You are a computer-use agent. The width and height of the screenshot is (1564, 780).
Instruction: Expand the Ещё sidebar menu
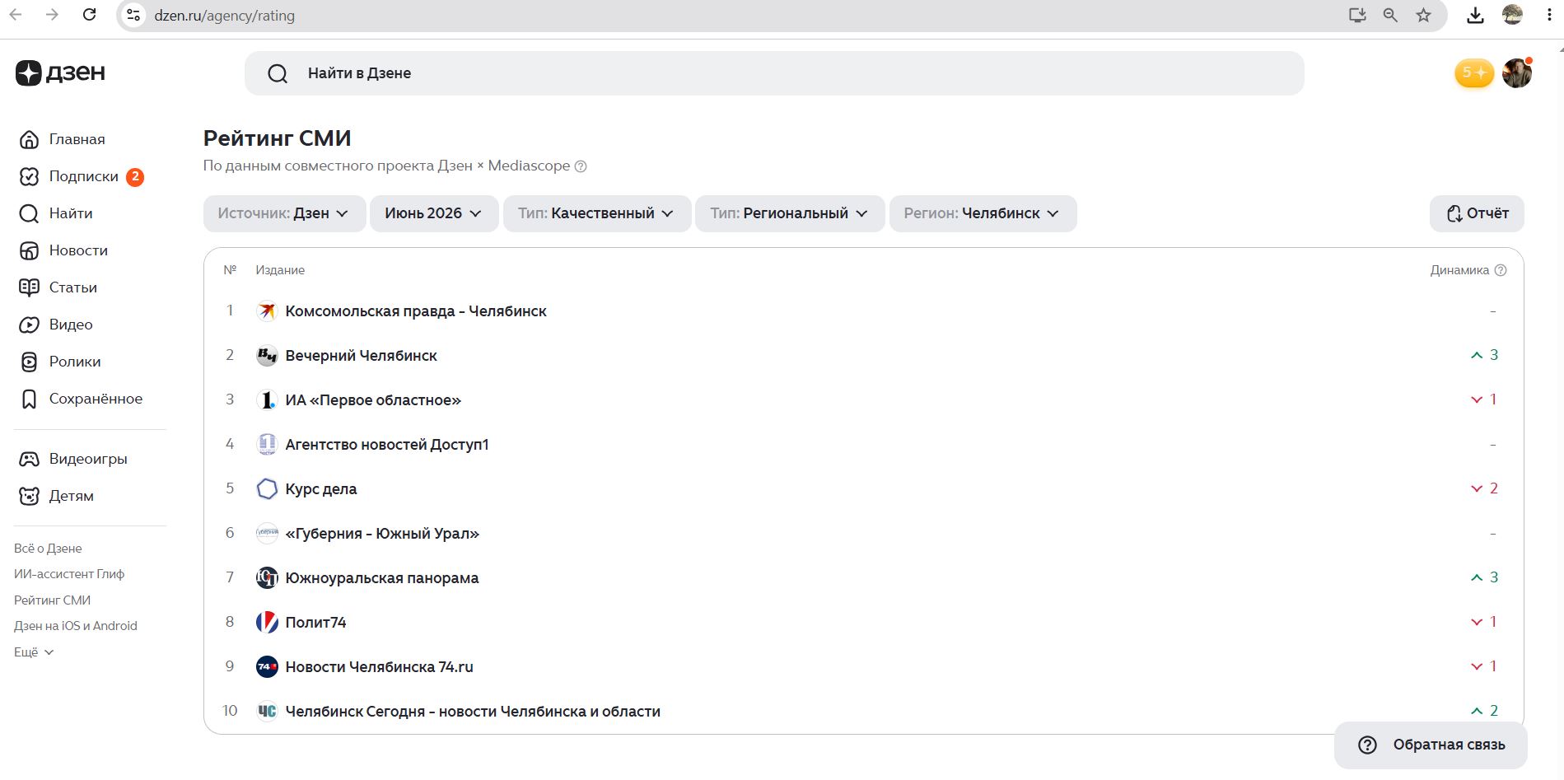click(34, 652)
